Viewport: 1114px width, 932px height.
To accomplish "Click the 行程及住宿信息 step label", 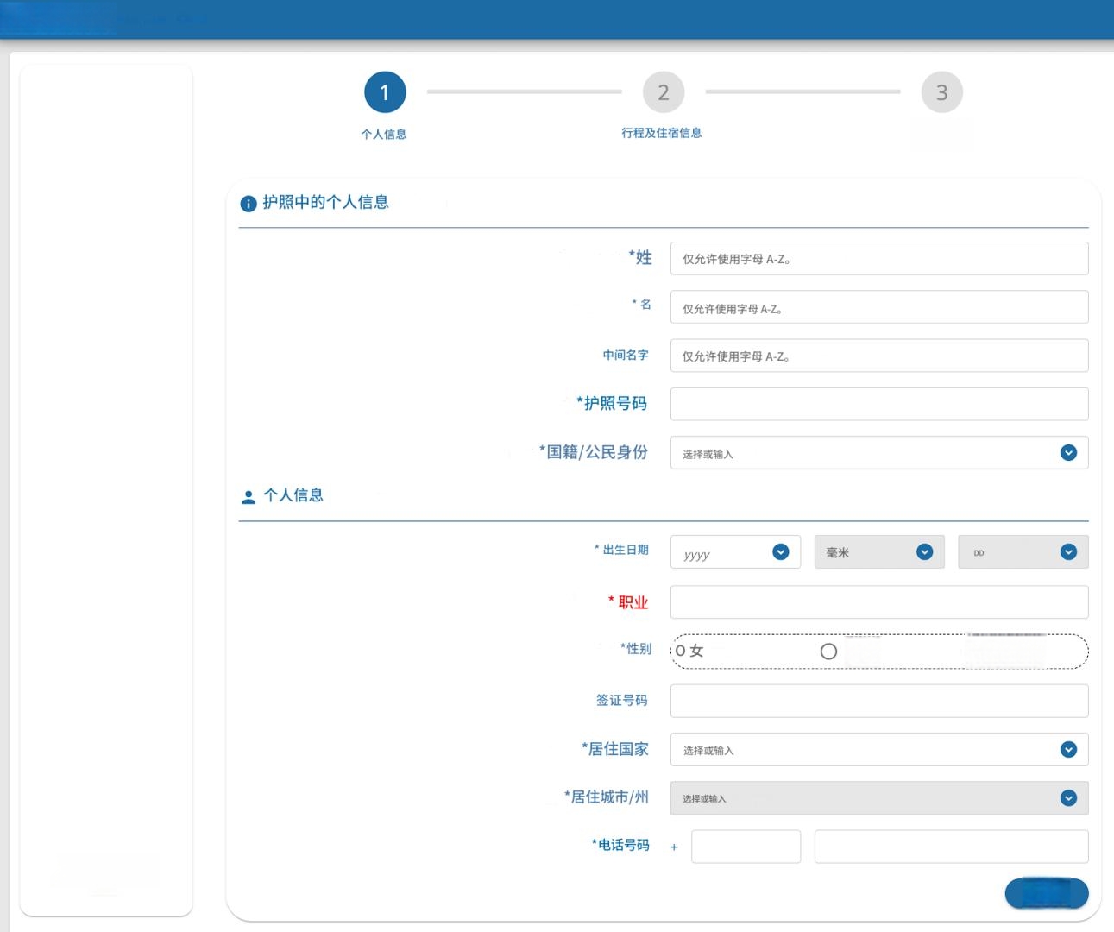I will click(662, 133).
